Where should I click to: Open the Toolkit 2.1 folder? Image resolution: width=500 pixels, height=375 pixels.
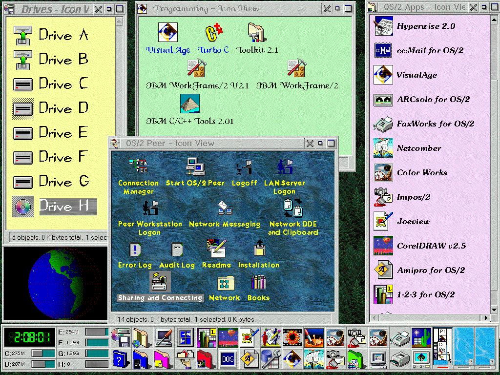click(257, 32)
